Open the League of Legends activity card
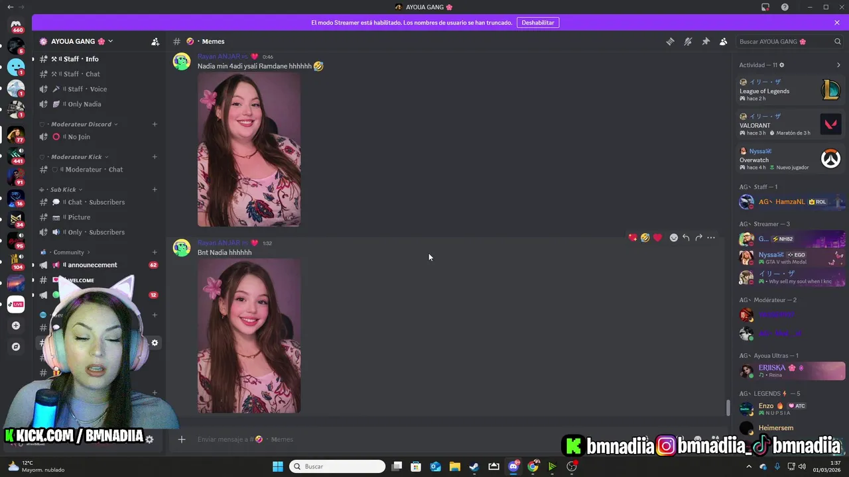849x477 pixels. click(x=791, y=90)
